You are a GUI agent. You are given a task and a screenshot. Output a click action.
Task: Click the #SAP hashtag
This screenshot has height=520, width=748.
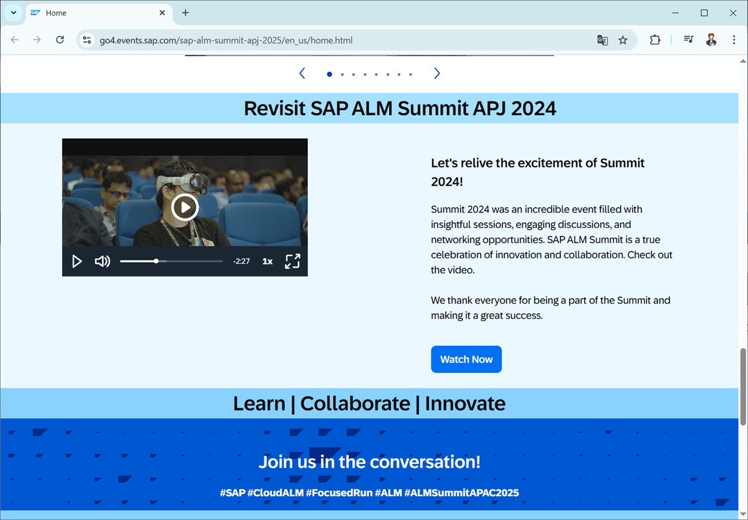tap(232, 493)
